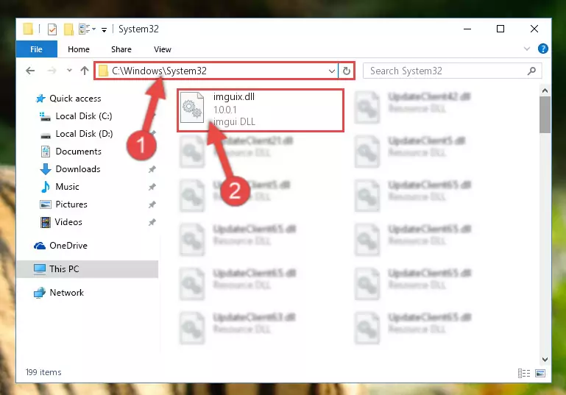This screenshot has width=566, height=395.
Task: Click the New folder icon in title bar
Action: tap(68, 29)
